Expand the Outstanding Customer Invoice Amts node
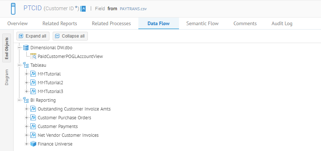This screenshot has width=321, height=151. 26,109
